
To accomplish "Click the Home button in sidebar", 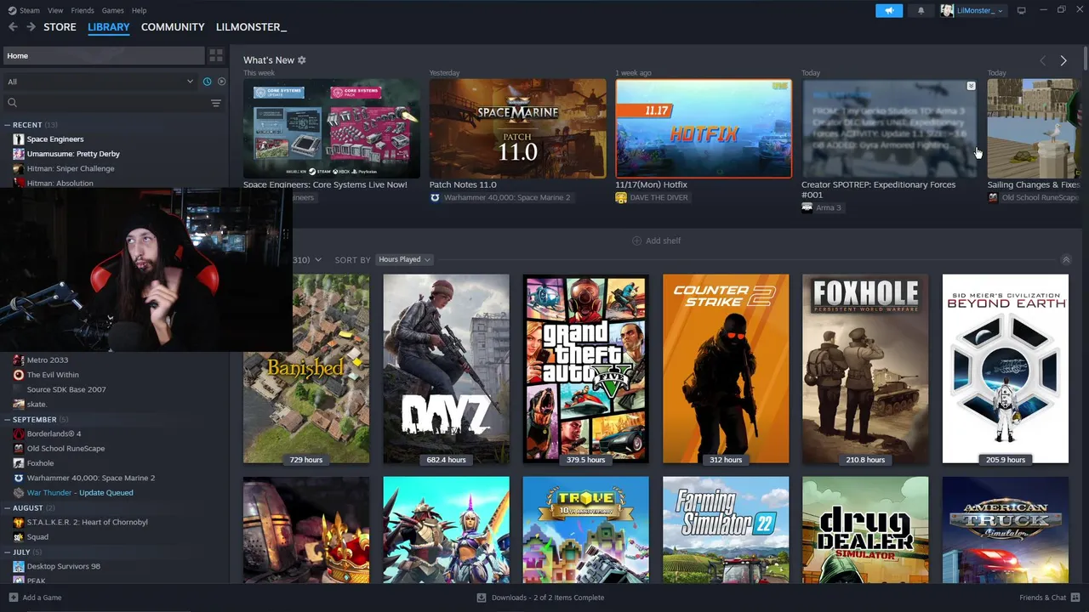I will tap(104, 55).
